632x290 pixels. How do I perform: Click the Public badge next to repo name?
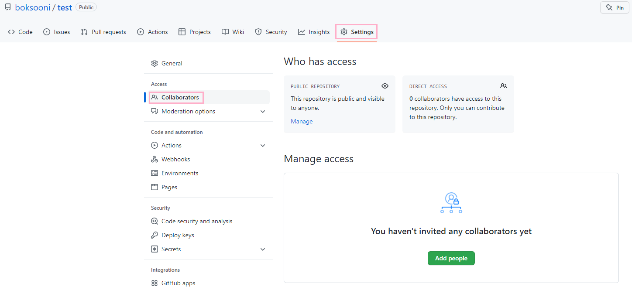(86, 7)
